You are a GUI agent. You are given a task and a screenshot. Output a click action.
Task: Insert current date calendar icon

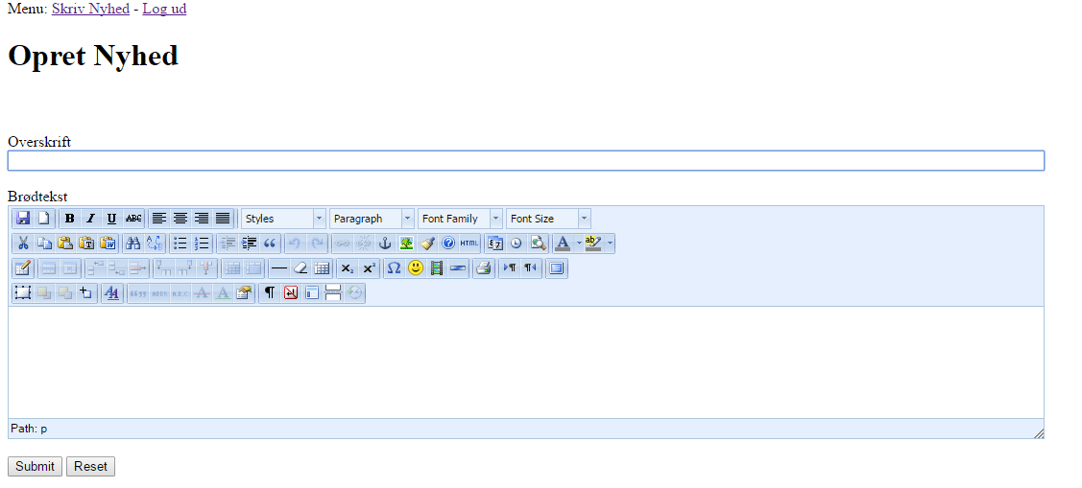[x=494, y=244]
